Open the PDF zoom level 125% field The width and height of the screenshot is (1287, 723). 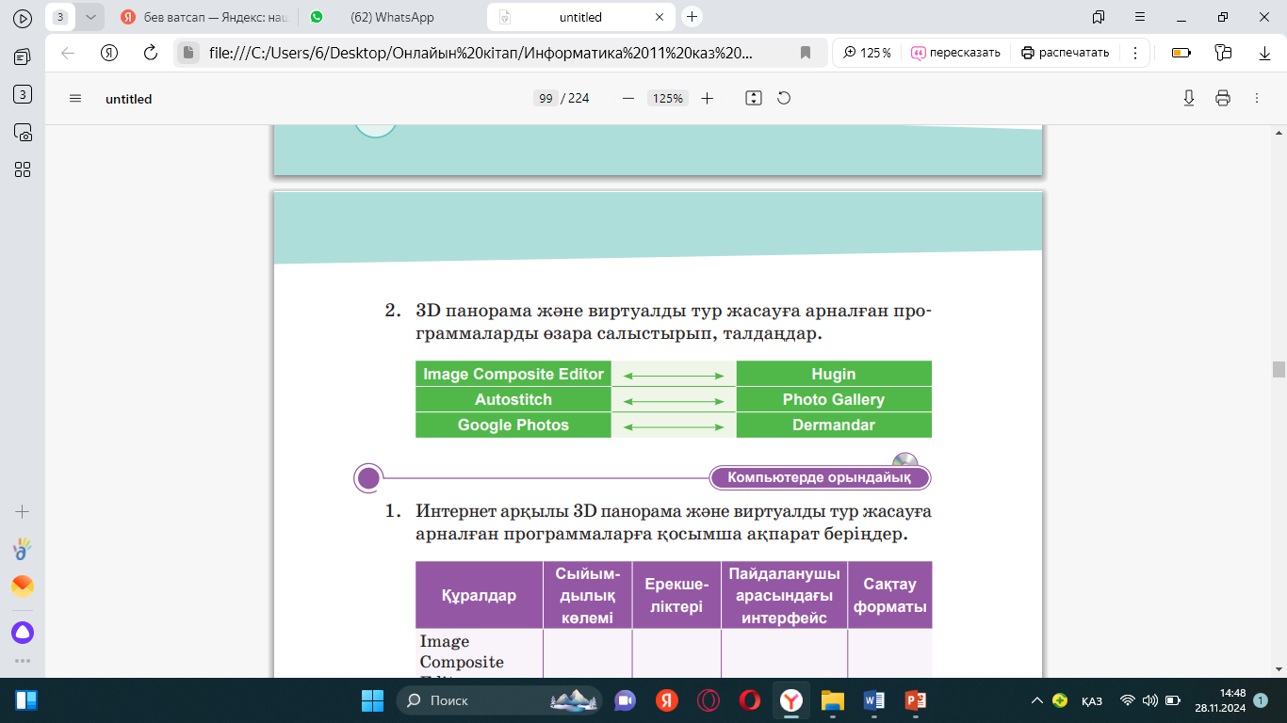coord(668,98)
